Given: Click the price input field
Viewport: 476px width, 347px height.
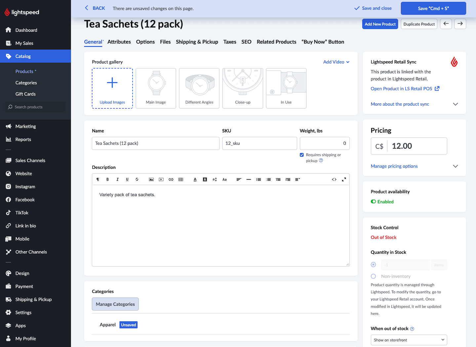Looking at the screenshot, I should tap(409, 146).
